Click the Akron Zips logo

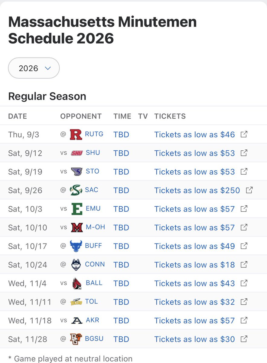pyautogui.click(x=77, y=321)
